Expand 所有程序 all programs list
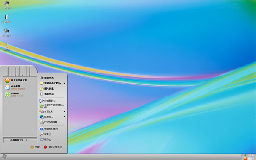The width and height of the screenshot is (256, 160). [20, 140]
